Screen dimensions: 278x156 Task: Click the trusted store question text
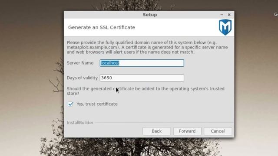146,91
